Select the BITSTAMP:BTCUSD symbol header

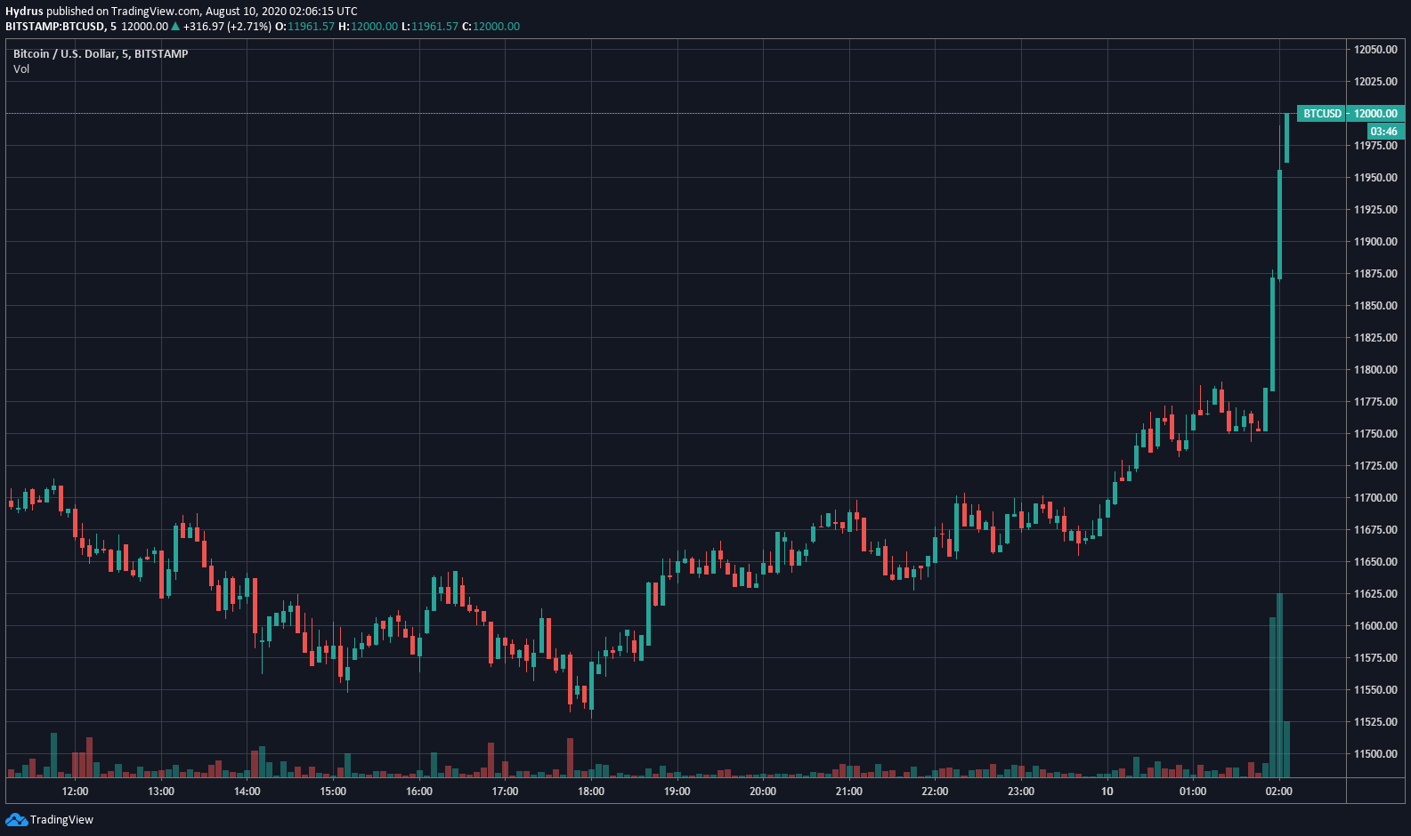coord(55,27)
